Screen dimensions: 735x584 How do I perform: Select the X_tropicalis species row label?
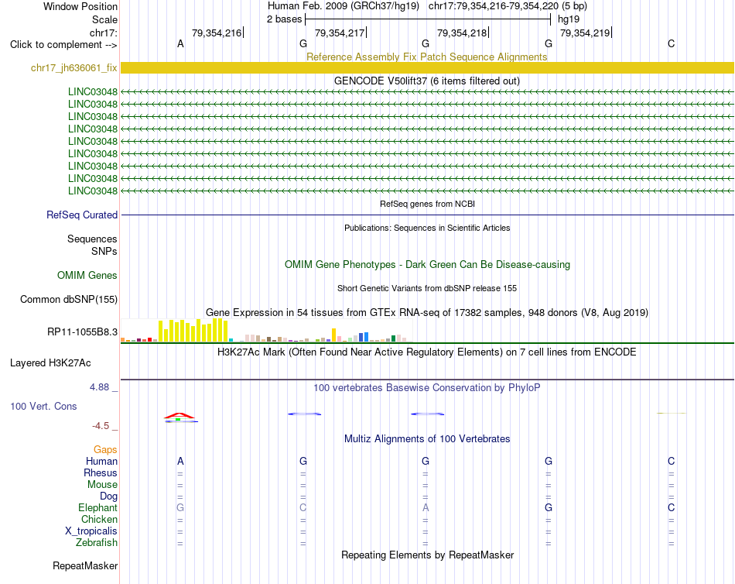coord(91,531)
